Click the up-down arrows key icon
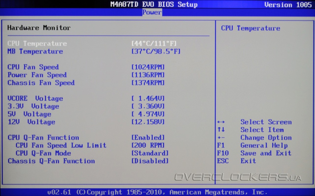Image resolution: width=315 pixels, height=196 pixels. 221,130
